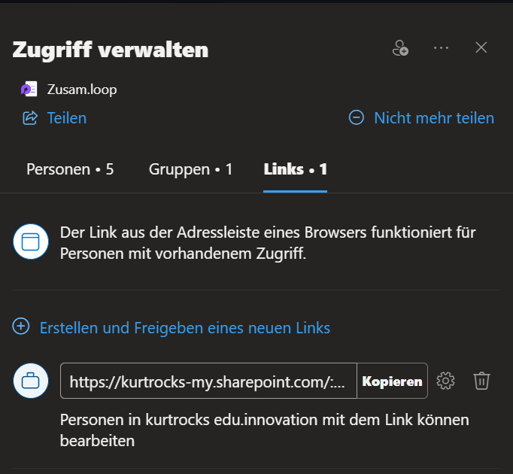The image size is (513, 474).
Task: Click the Zusam.loop file icon
Action: tap(29, 89)
